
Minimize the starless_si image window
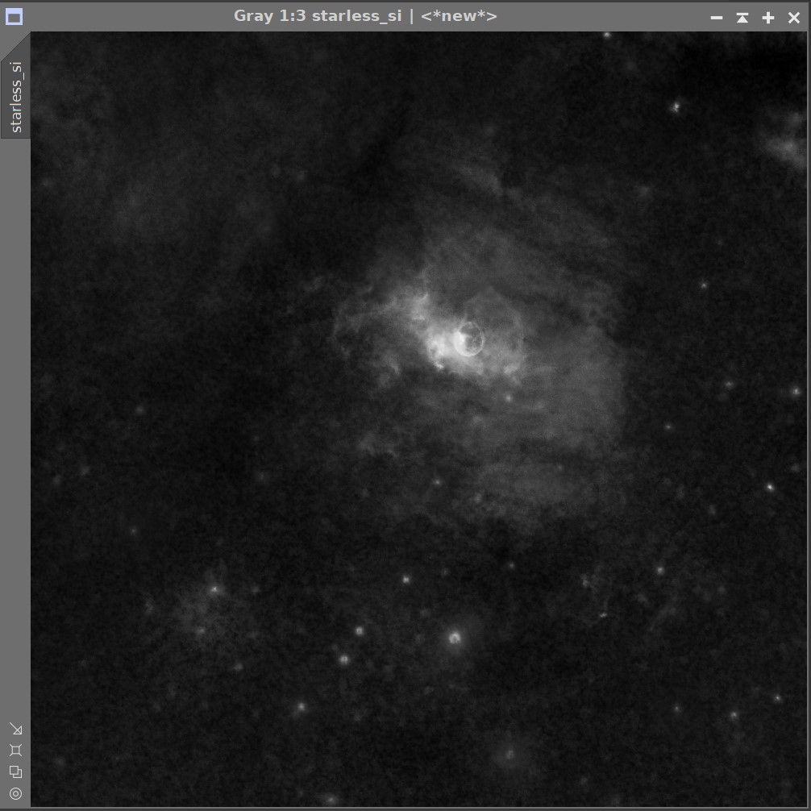717,18
